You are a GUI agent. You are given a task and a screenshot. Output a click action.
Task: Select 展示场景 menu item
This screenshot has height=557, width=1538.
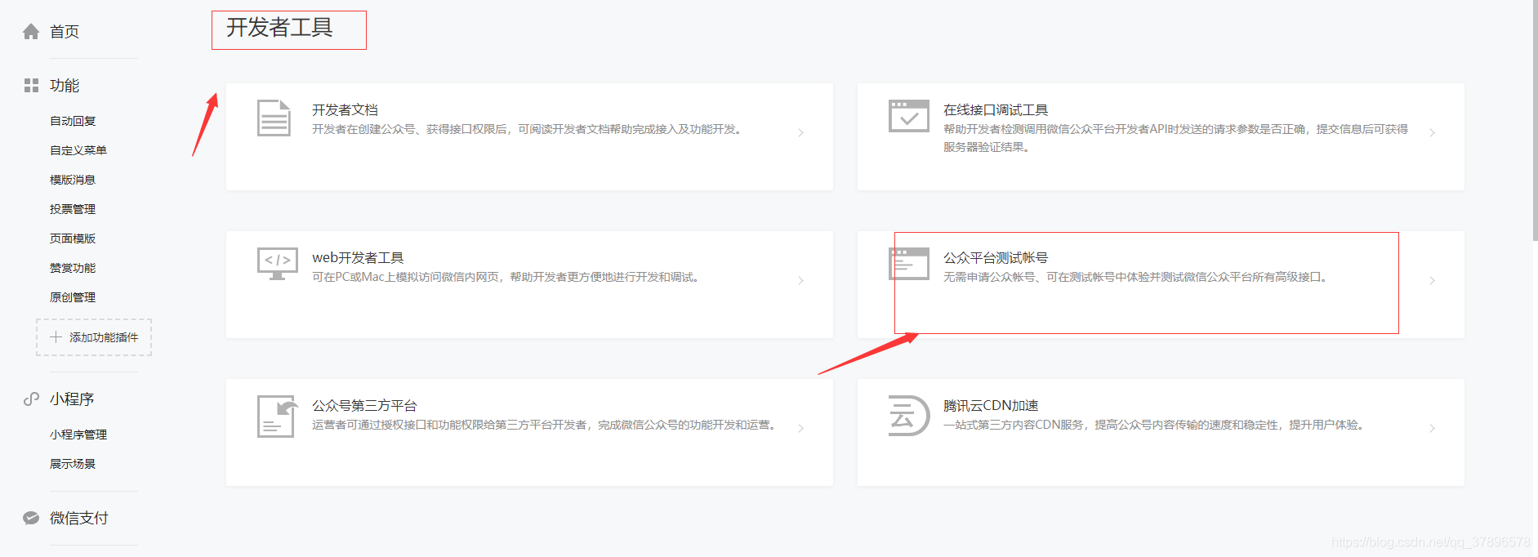coord(73,464)
